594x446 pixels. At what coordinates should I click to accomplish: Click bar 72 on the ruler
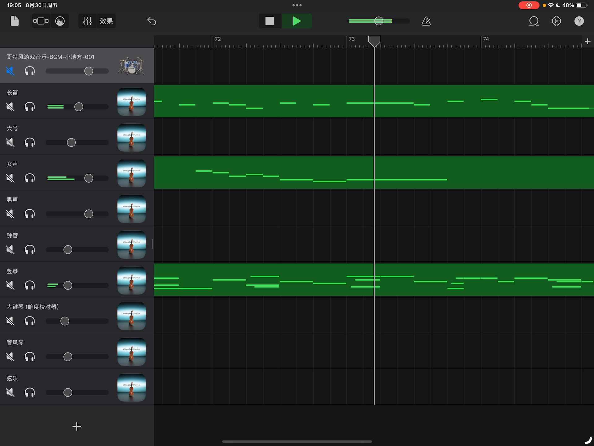(x=218, y=39)
